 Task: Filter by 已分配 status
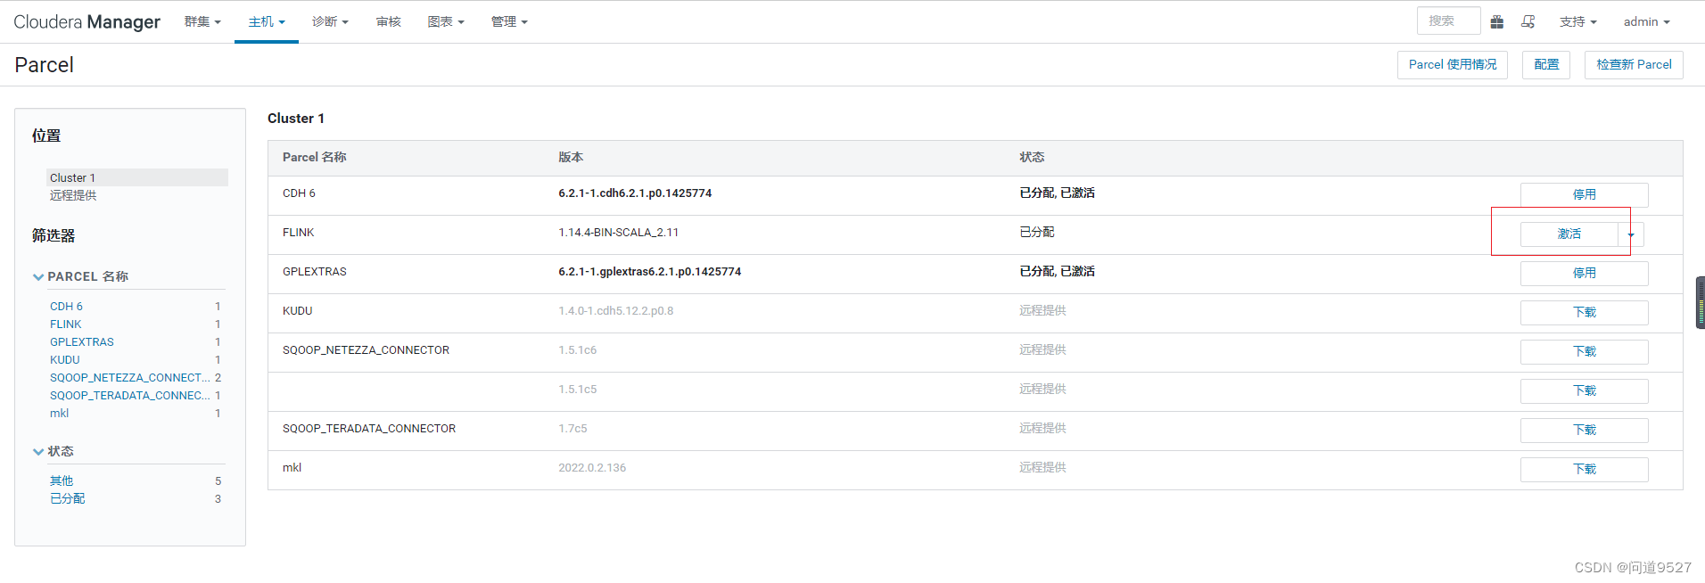coord(68,498)
